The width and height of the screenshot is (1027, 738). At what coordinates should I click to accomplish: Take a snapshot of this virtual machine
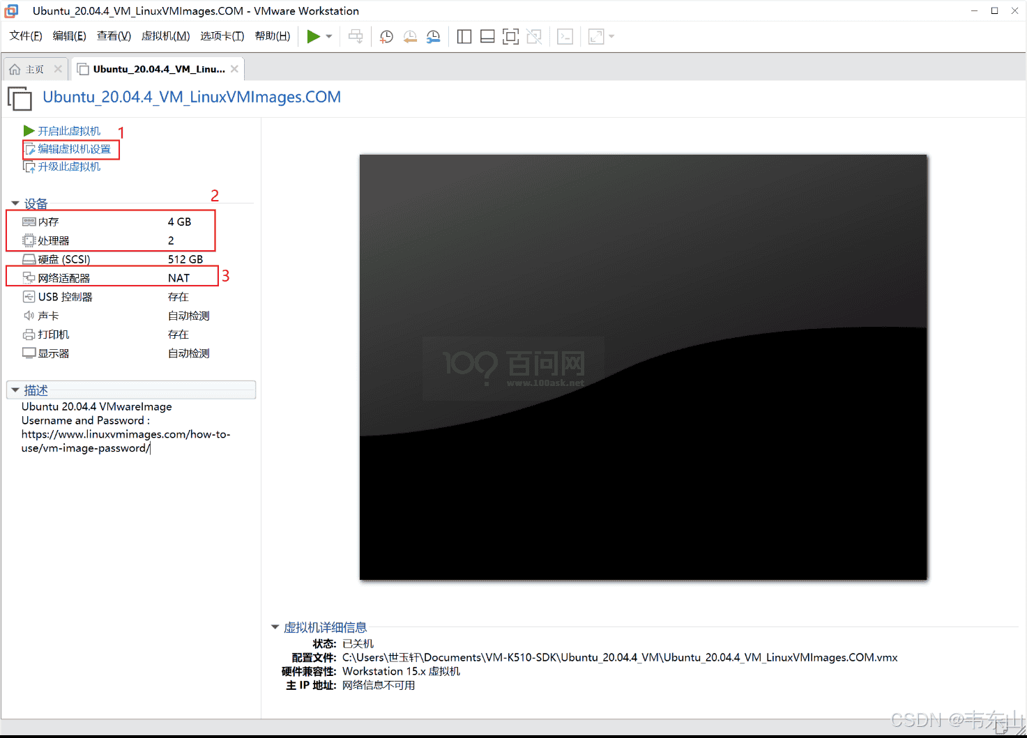click(x=386, y=36)
